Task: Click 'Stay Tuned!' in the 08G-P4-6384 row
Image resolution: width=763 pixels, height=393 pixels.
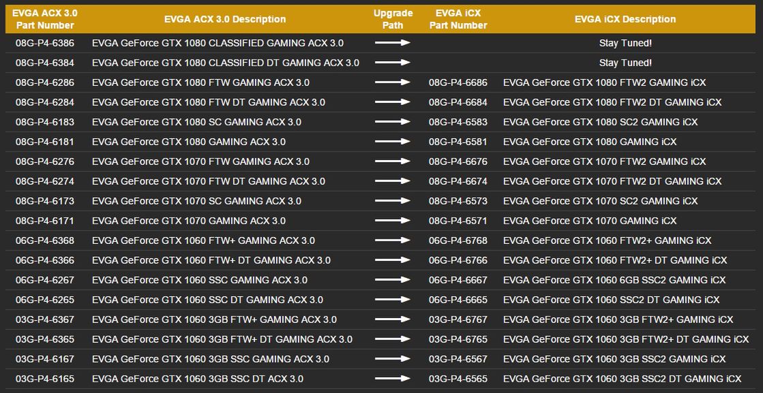Action: 625,63
